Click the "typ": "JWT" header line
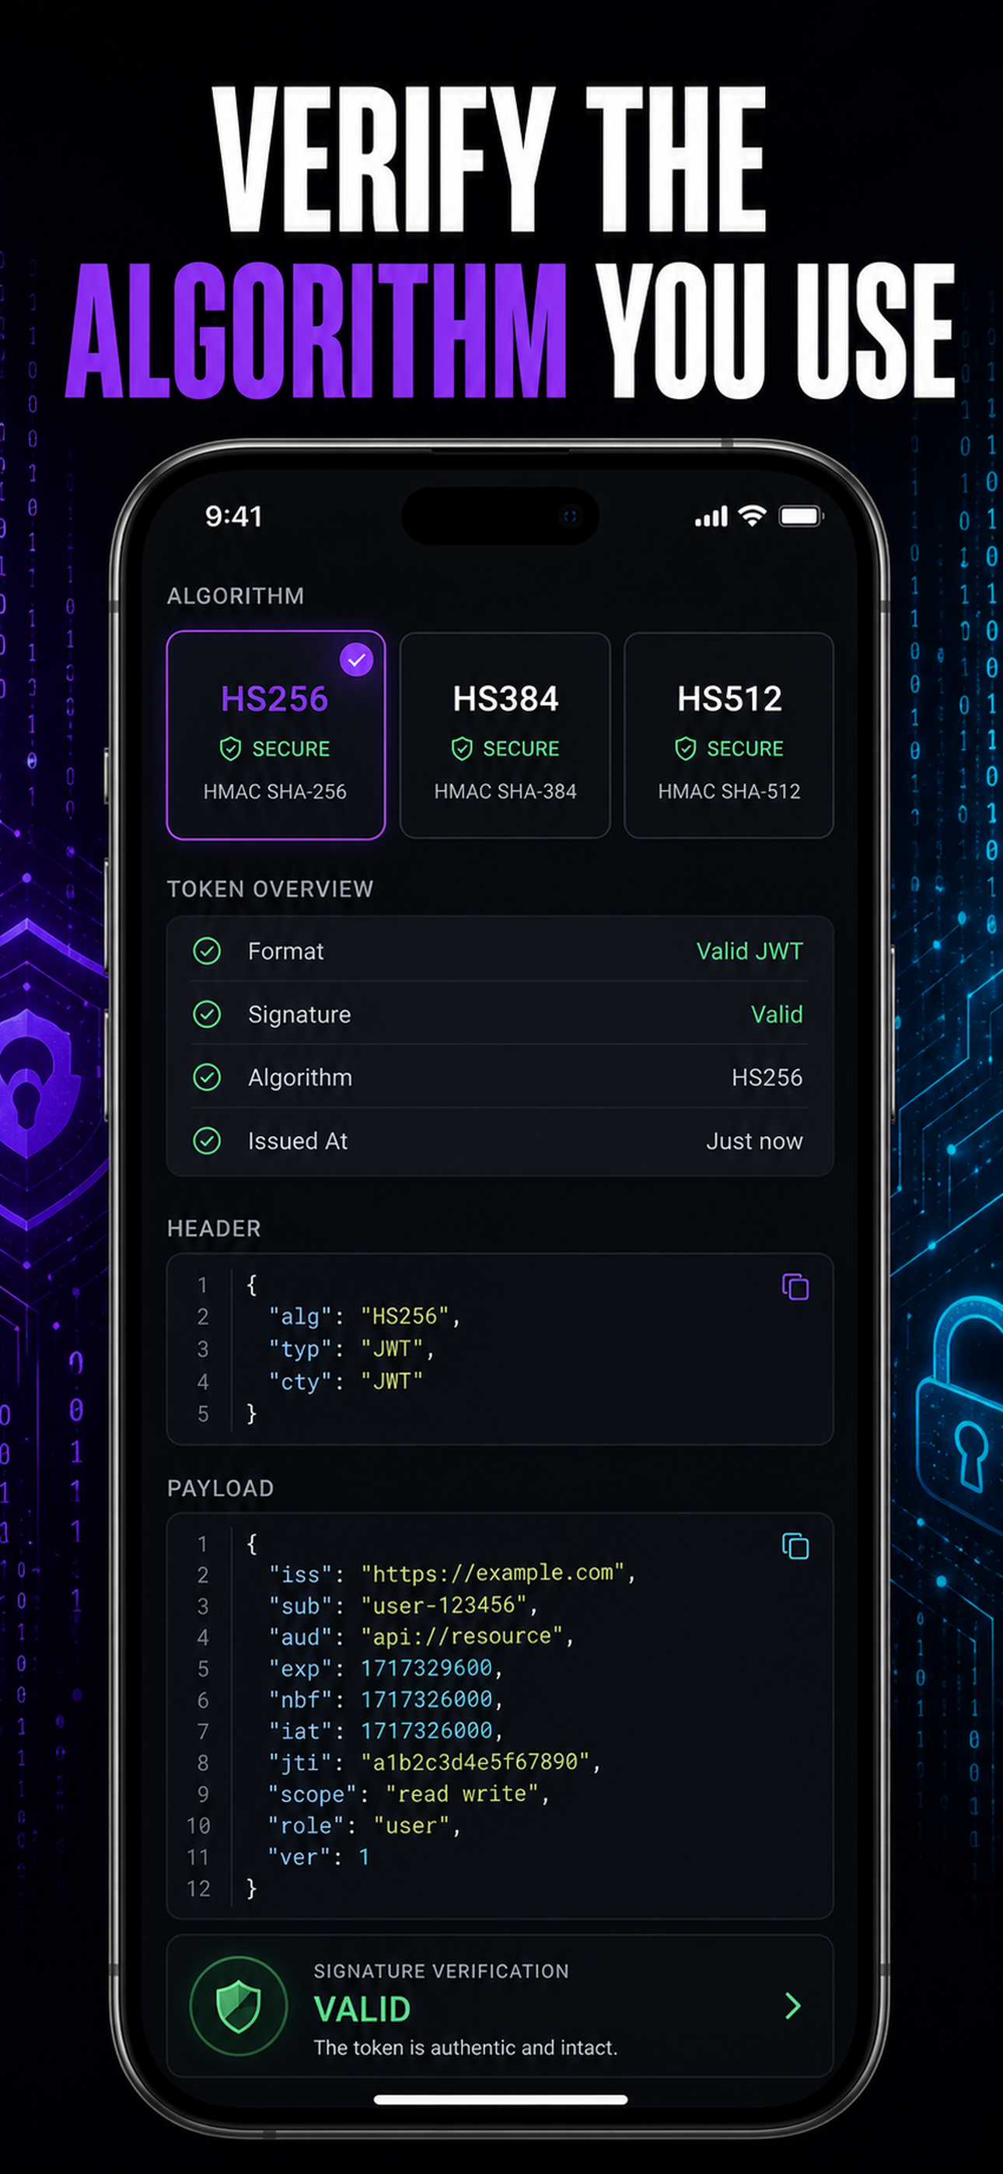 point(351,1348)
